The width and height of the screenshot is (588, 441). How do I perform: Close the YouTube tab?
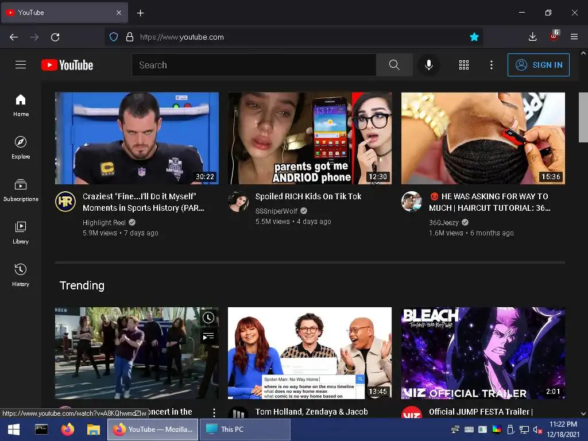[118, 13]
